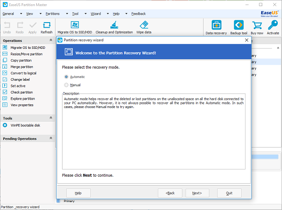The width and height of the screenshot is (282, 210).
Task: Open the View menu
Action: click(x=30, y=14)
